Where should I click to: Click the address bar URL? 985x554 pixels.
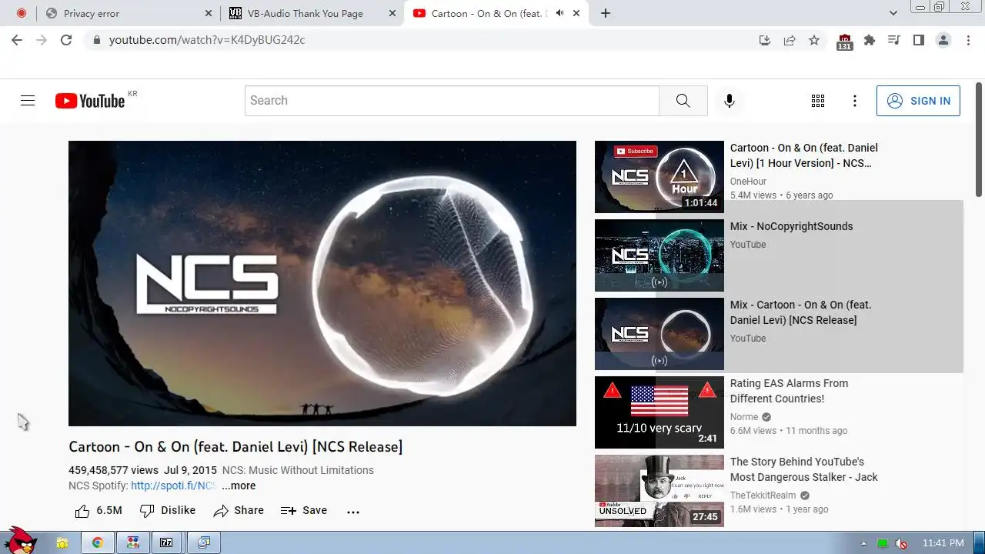[x=207, y=40]
